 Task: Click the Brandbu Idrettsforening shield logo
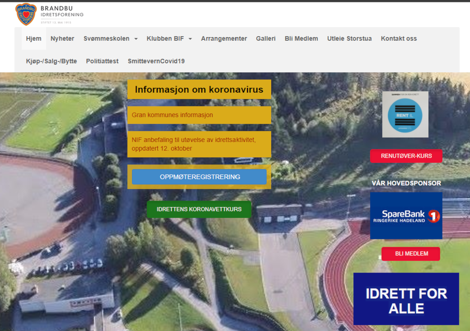[x=26, y=14]
